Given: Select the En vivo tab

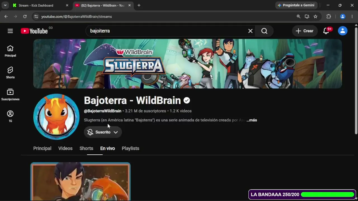Looking at the screenshot, I should pyautogui.click(x=108, y=148).
